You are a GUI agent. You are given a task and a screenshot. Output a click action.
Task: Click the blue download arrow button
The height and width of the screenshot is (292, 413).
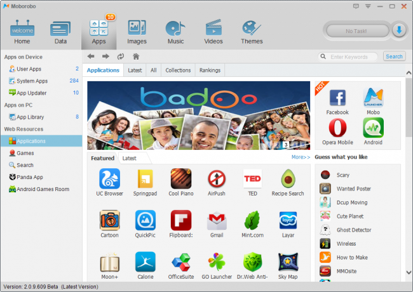coord(399,30)
